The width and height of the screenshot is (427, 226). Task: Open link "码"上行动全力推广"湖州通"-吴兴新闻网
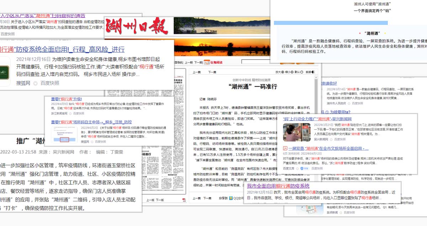coord(317,119)
